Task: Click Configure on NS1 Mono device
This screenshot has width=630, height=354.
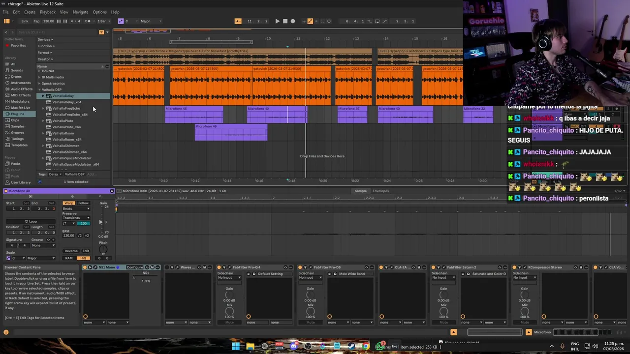Action: pos(134,267)
